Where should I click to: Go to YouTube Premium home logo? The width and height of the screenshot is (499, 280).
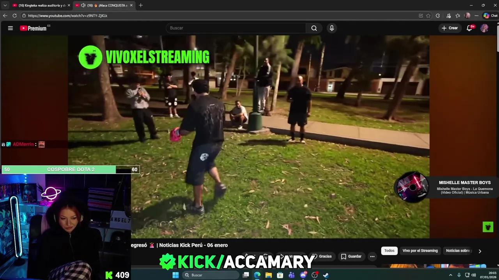34,28
